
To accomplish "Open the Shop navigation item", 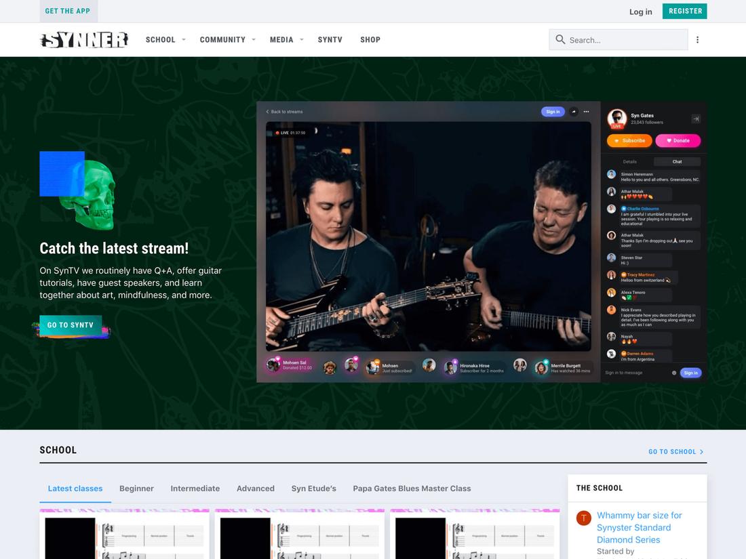I will click(370, 40).
